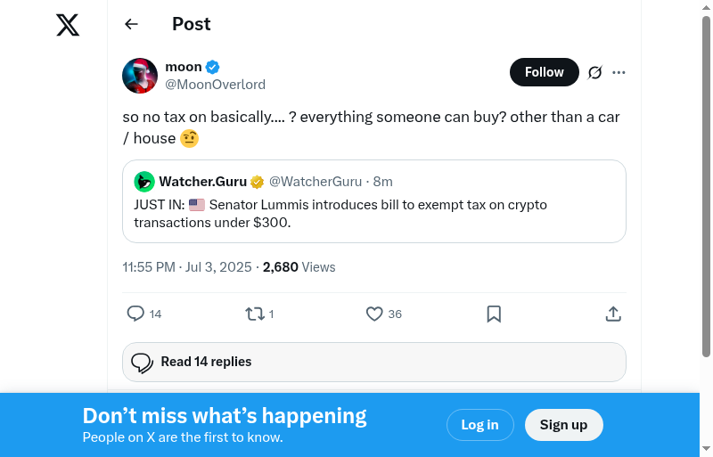Open the three-dot more options menu

[x=619, y=73]
